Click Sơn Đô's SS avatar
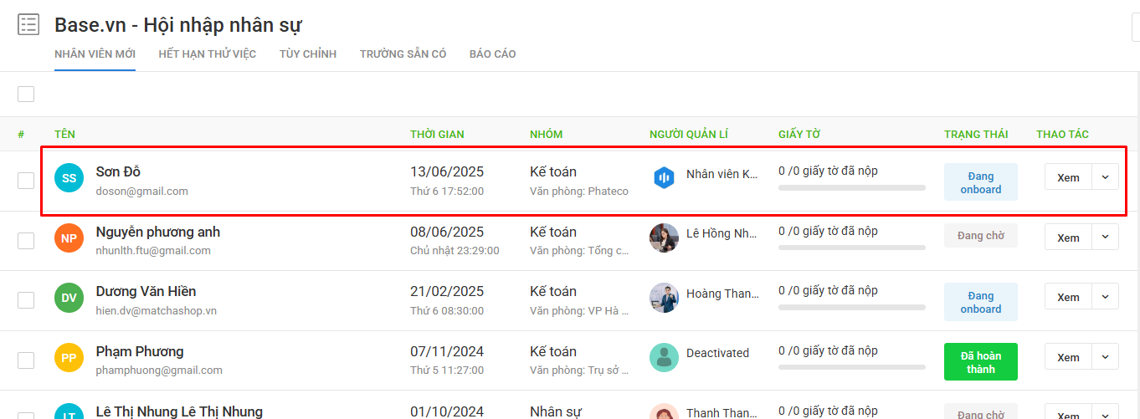The height and width of the screenshot is (419, 1140). tap(69, 178)
